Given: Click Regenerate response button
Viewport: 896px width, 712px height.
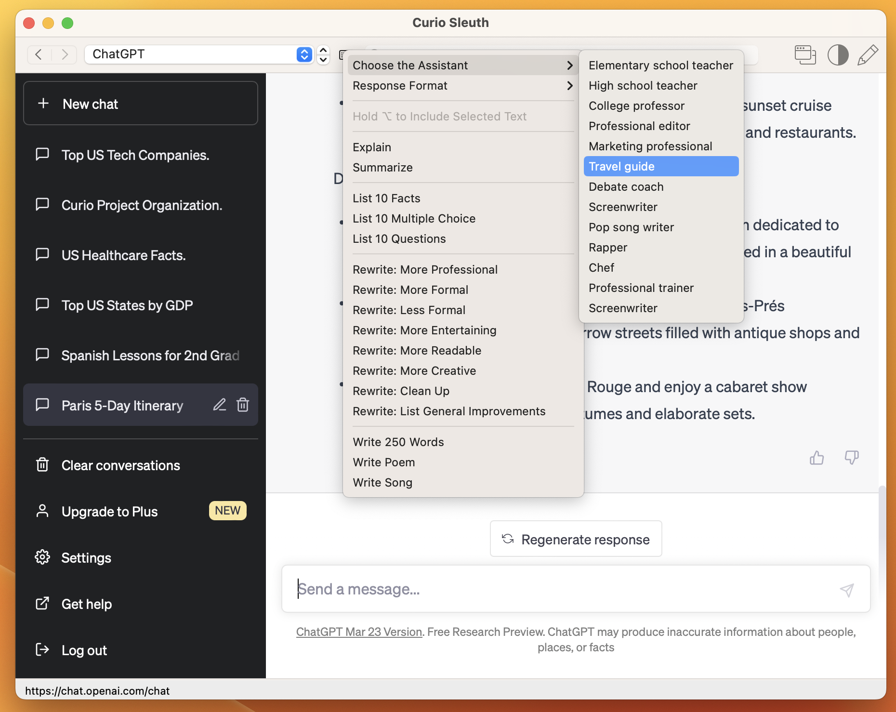Looking at the screenshot, I should click(x=576, y=539).
